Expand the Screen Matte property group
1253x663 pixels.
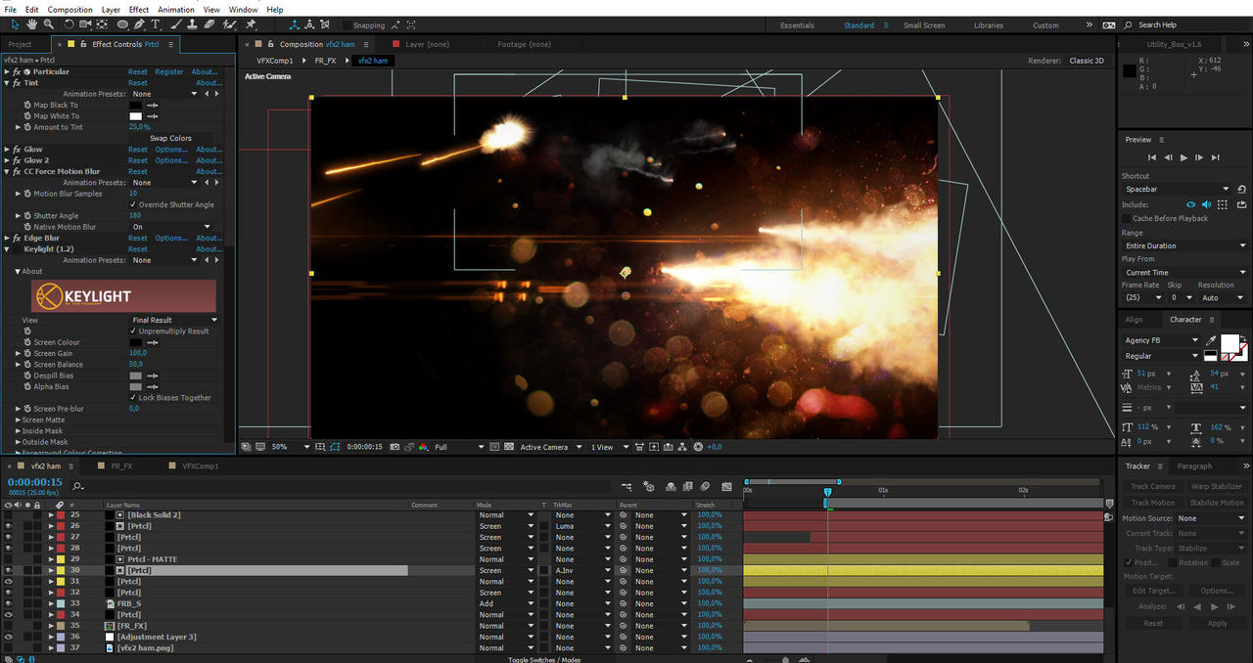click(18, 420)
